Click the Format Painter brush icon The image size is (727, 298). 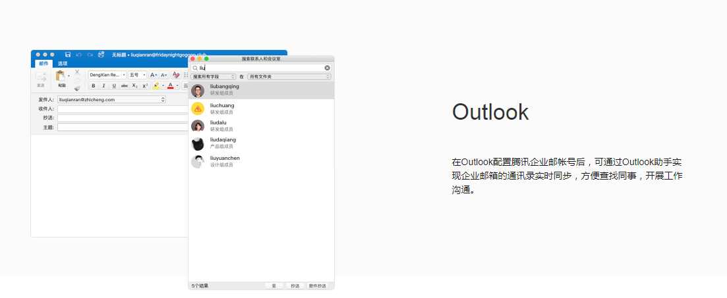point(77,87)
